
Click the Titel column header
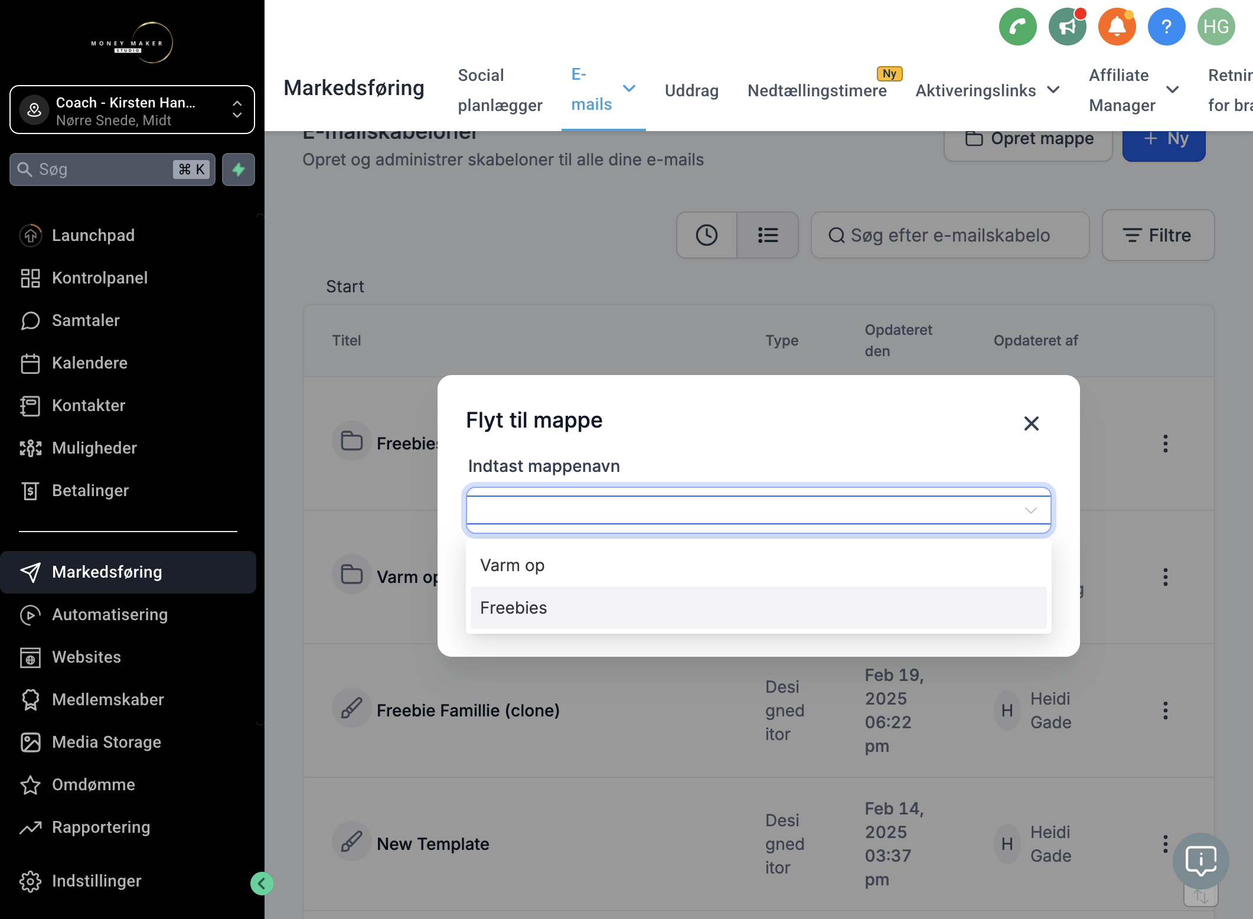346,340
